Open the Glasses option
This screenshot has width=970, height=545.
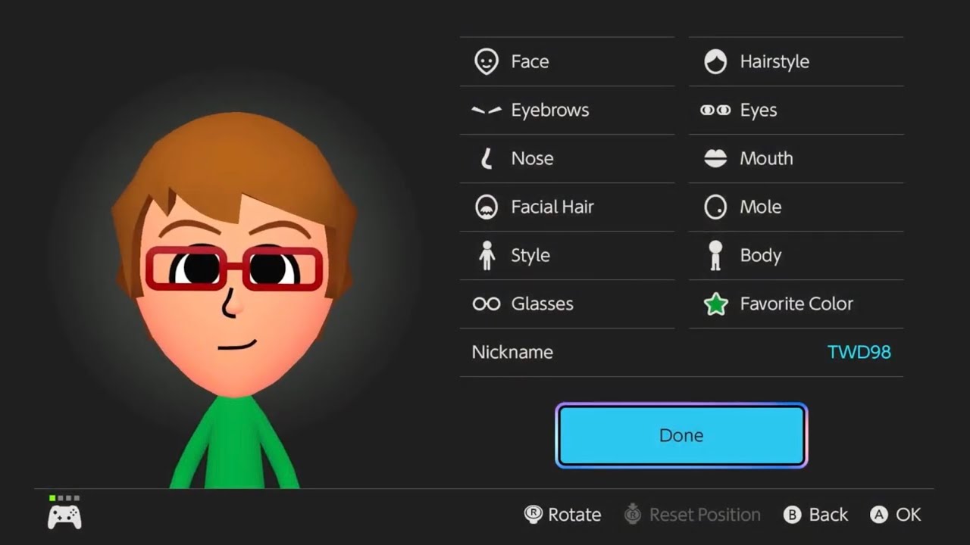(x=567, y=304)
